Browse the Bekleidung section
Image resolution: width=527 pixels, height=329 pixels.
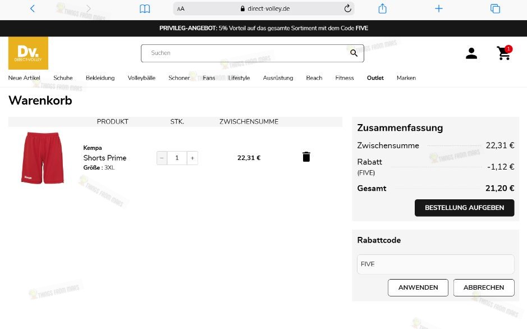[x=100, y=77]
